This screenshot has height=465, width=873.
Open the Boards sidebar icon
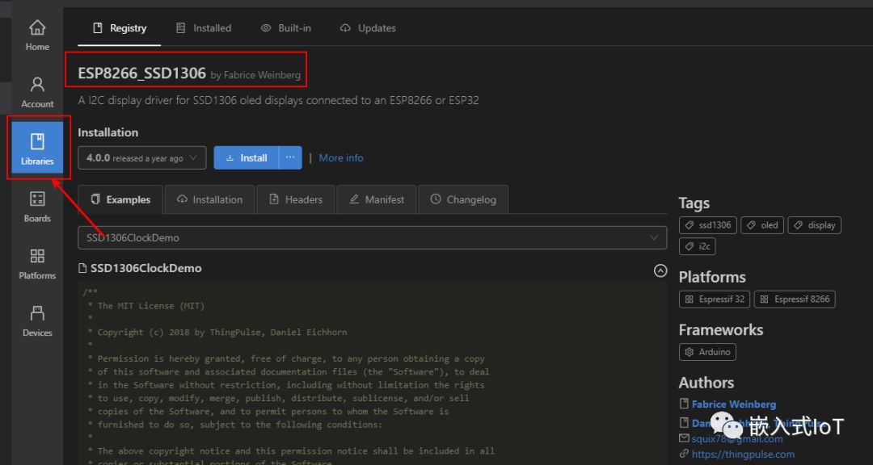[x=37, y=207]
